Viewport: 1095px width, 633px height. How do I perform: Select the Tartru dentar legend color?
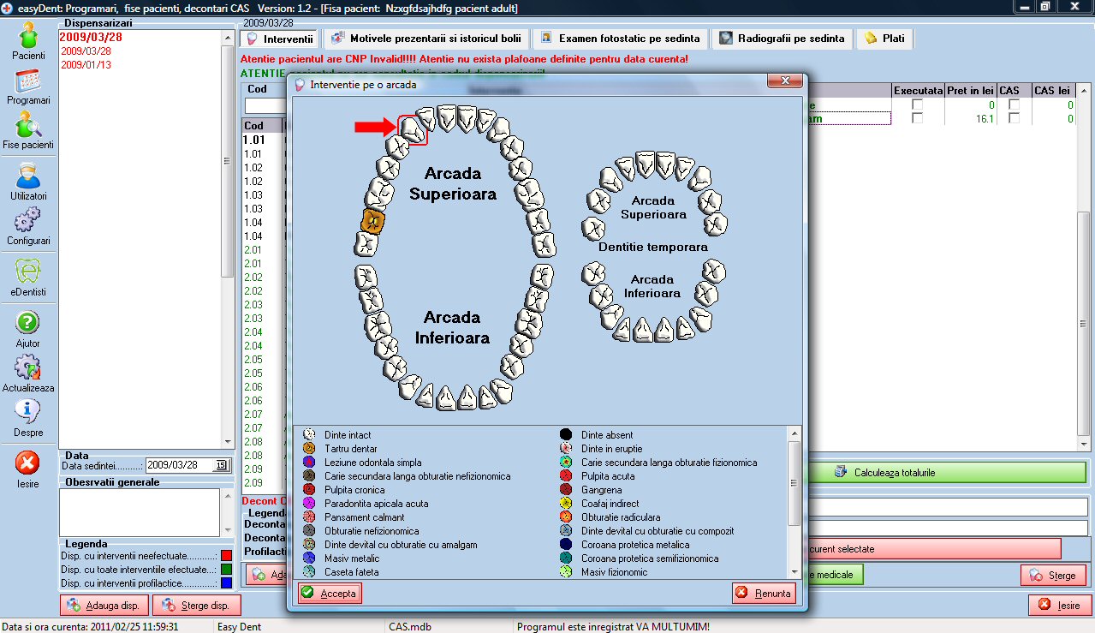click(309, 449)
